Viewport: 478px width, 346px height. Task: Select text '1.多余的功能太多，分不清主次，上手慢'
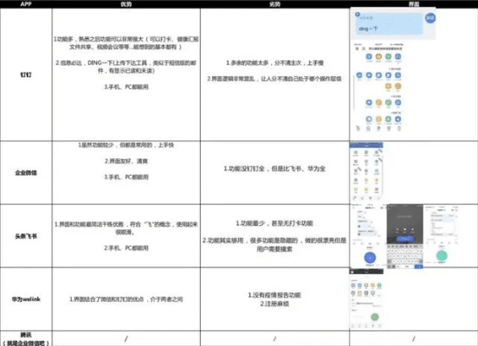pyautogui.click(x=275, y=63)
